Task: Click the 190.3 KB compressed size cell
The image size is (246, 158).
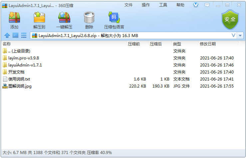Action: [x=161, y=86]
